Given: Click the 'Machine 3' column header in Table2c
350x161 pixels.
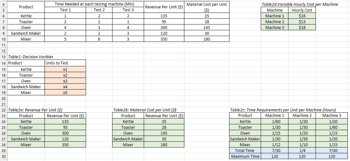Looking at the screenshot, I should [332, 116].
